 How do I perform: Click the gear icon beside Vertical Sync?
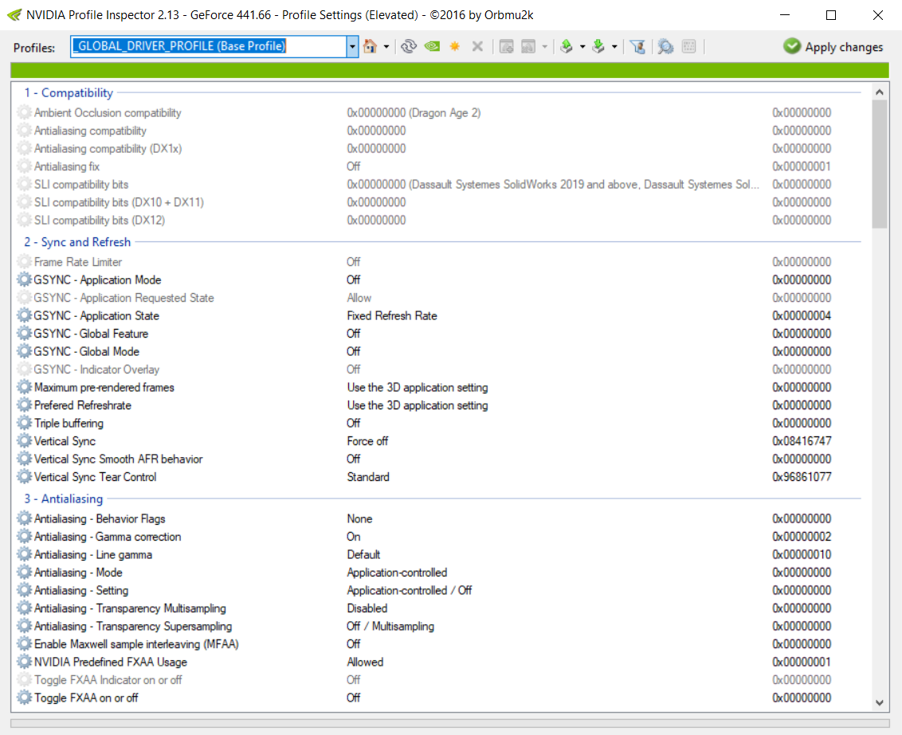pos(24,441)
